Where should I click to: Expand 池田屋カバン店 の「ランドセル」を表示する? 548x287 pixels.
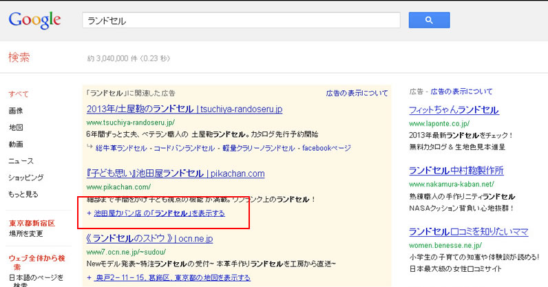(x=159, y=213)
